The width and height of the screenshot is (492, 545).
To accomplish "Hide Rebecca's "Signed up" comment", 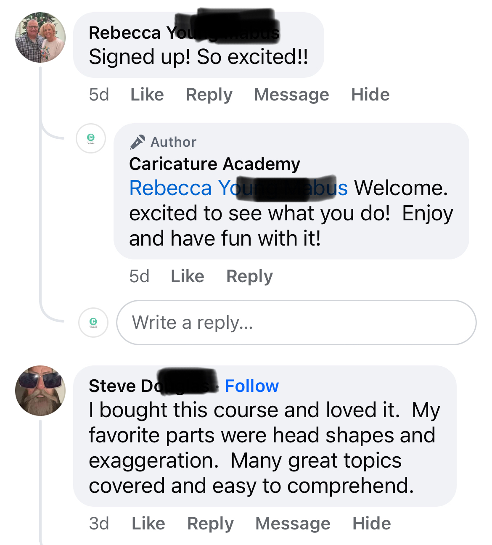I will click(370, 95).
